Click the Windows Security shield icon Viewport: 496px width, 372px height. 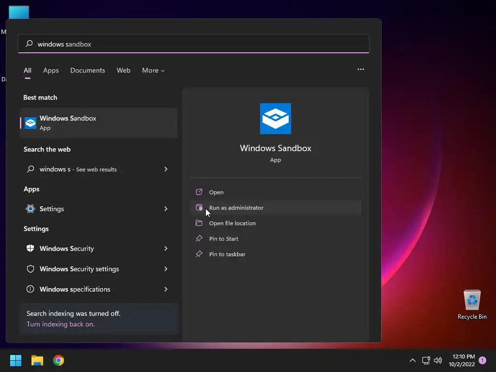point(31,248)
